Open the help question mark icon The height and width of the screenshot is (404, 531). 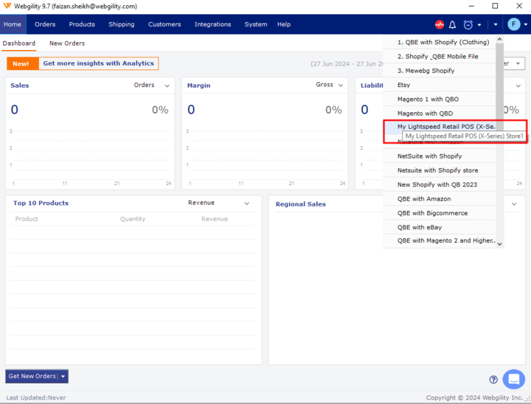493,380
